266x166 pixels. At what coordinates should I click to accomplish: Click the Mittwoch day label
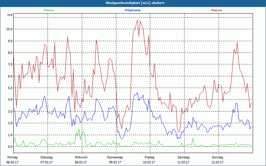[81, 157]
